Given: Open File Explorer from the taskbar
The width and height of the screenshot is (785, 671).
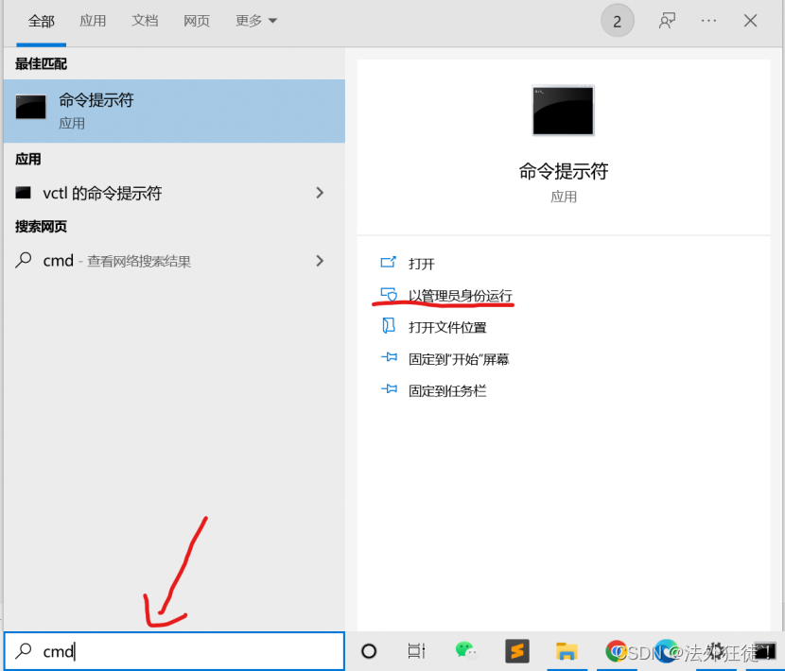Looking at the screenshot, I should [567, 651].
